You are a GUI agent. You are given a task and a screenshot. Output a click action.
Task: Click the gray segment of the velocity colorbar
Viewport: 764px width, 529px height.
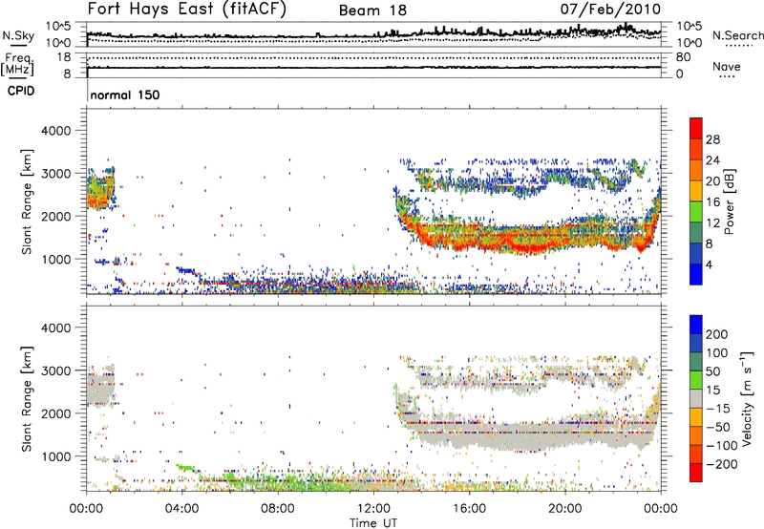(x=696, y=398)
